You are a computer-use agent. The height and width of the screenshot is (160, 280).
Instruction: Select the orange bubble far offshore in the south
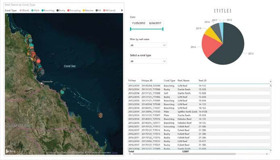tap(100, 115)
